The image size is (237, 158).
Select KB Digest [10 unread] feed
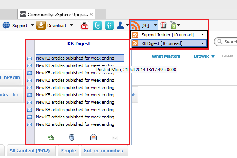coord(169,43)
